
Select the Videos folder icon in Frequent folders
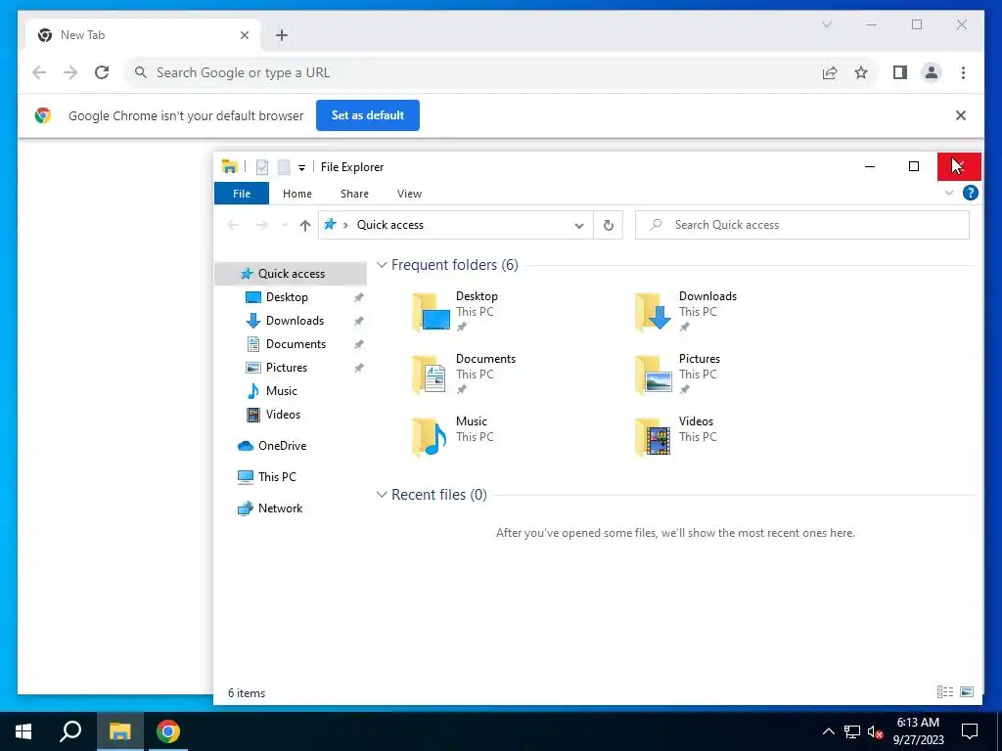[654, 437]
